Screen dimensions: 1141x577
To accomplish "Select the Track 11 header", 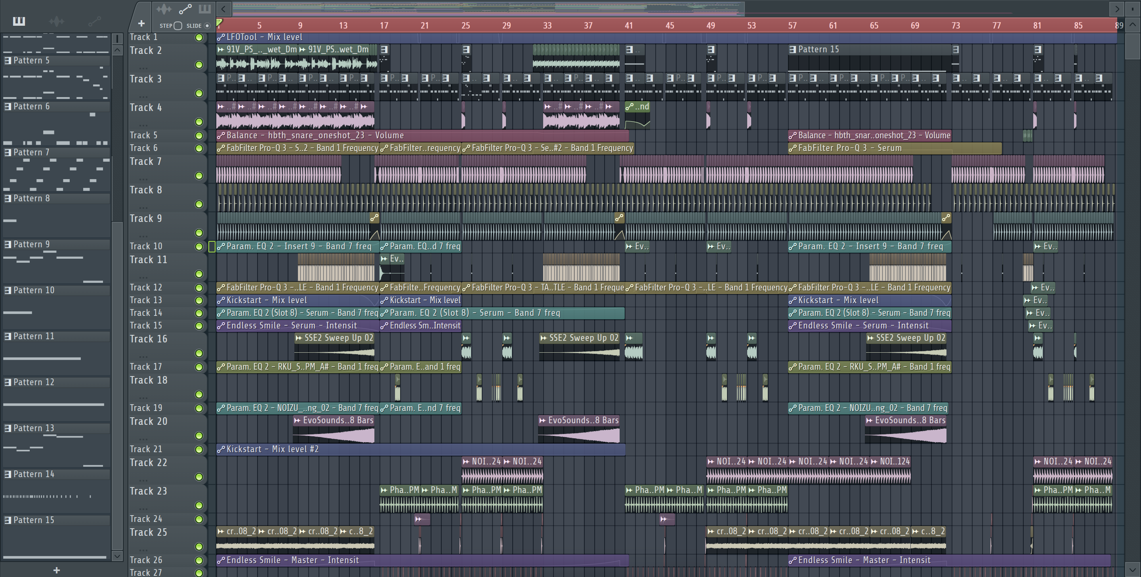I will point(168,267).
